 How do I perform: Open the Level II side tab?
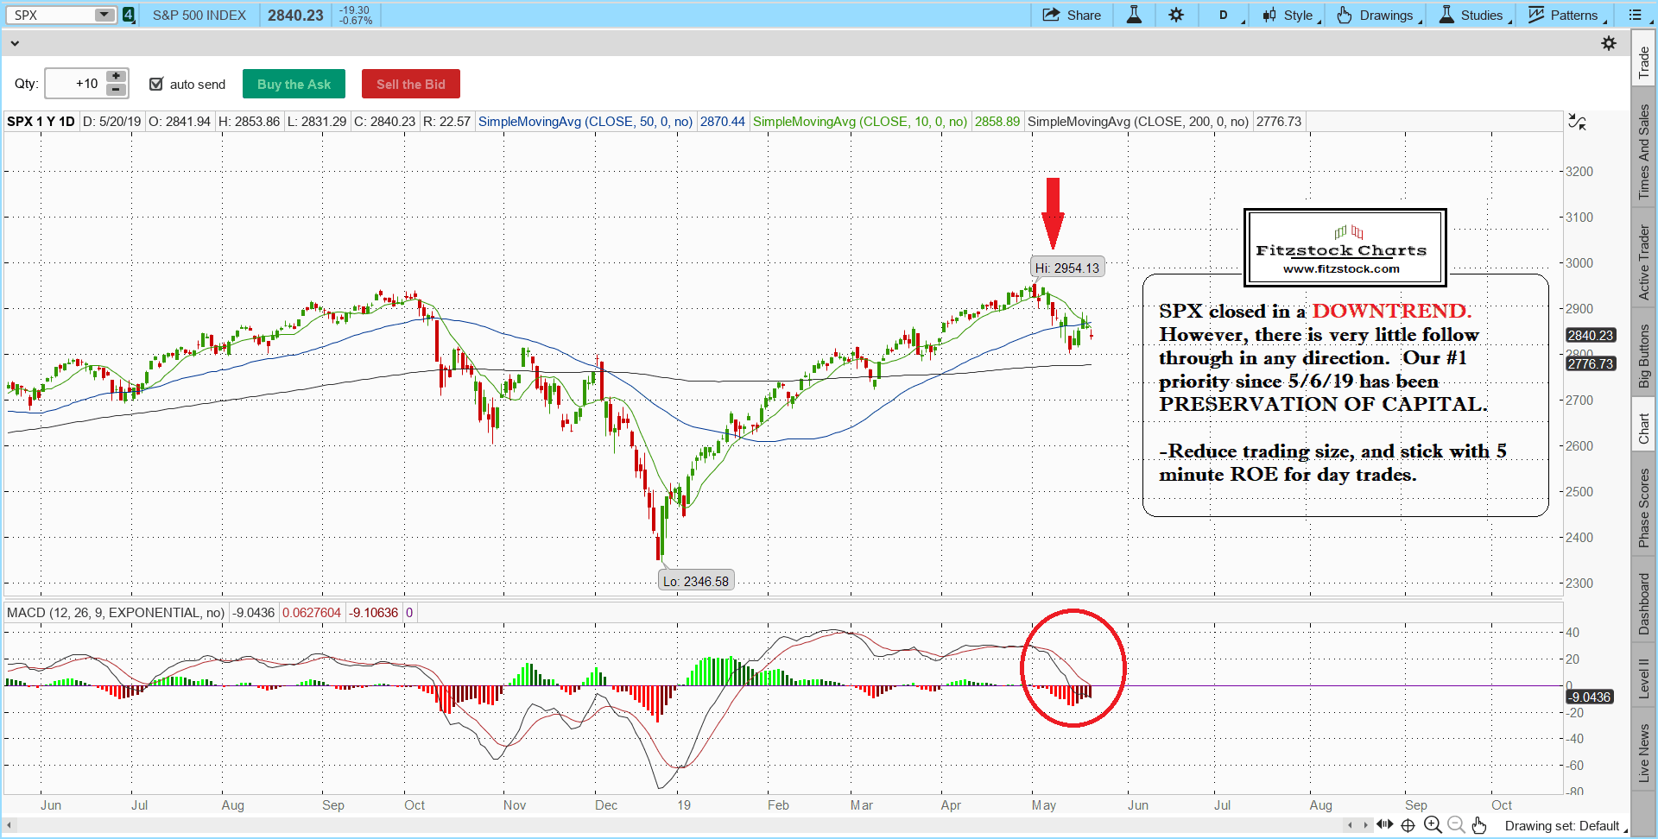click(1644, 678)
